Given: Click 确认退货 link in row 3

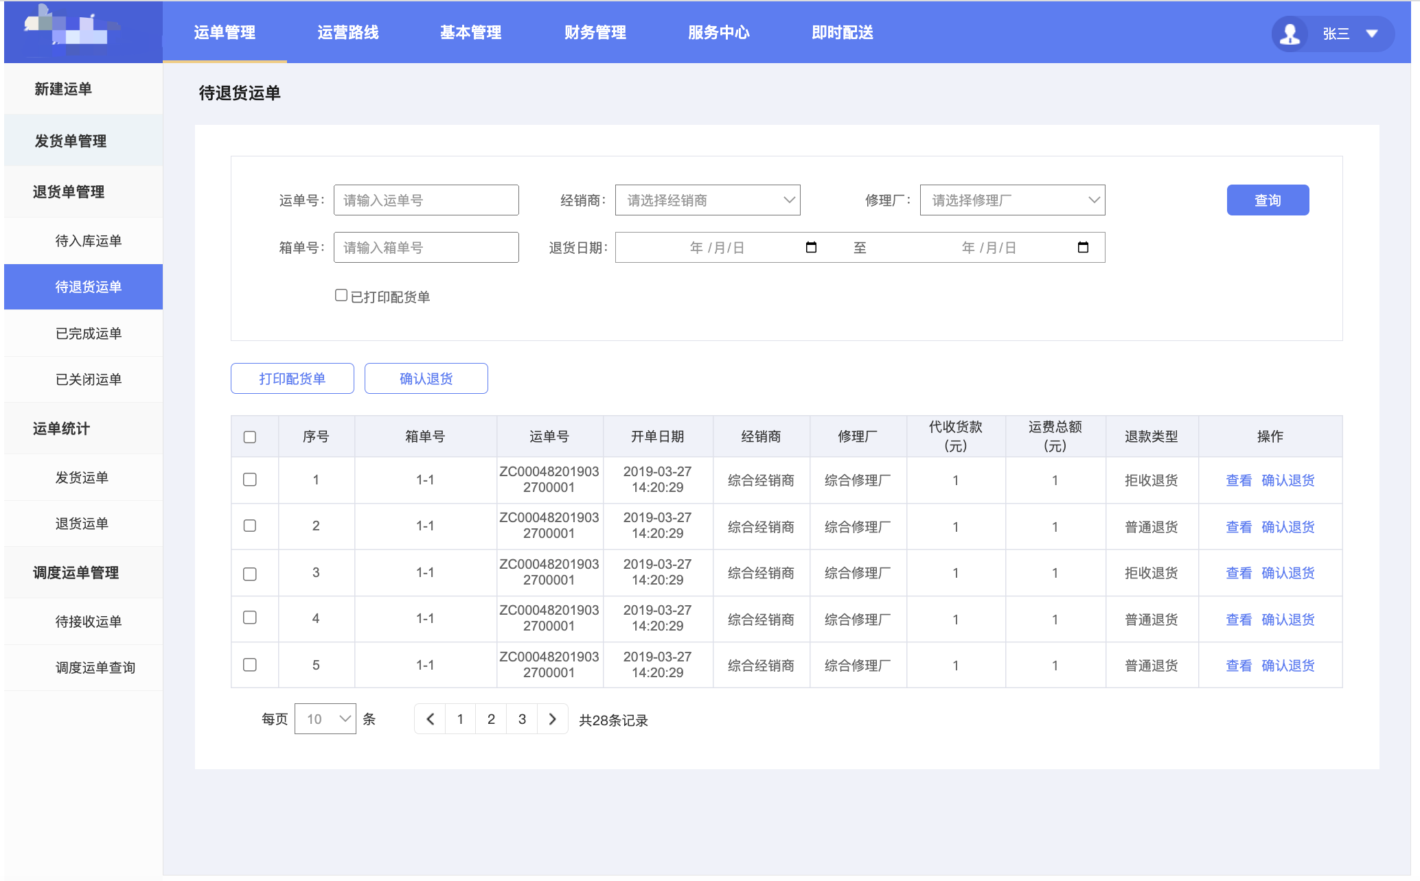Looking at the screenshot, I should click(x=1288, y=573).
